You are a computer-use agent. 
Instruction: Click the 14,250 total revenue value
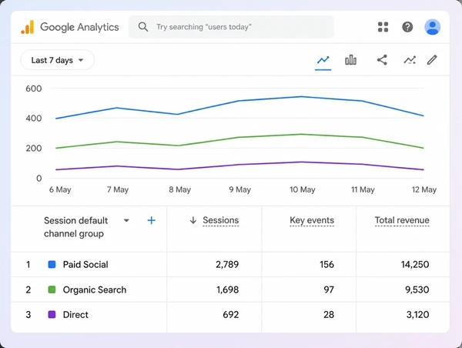click(415, 264)
